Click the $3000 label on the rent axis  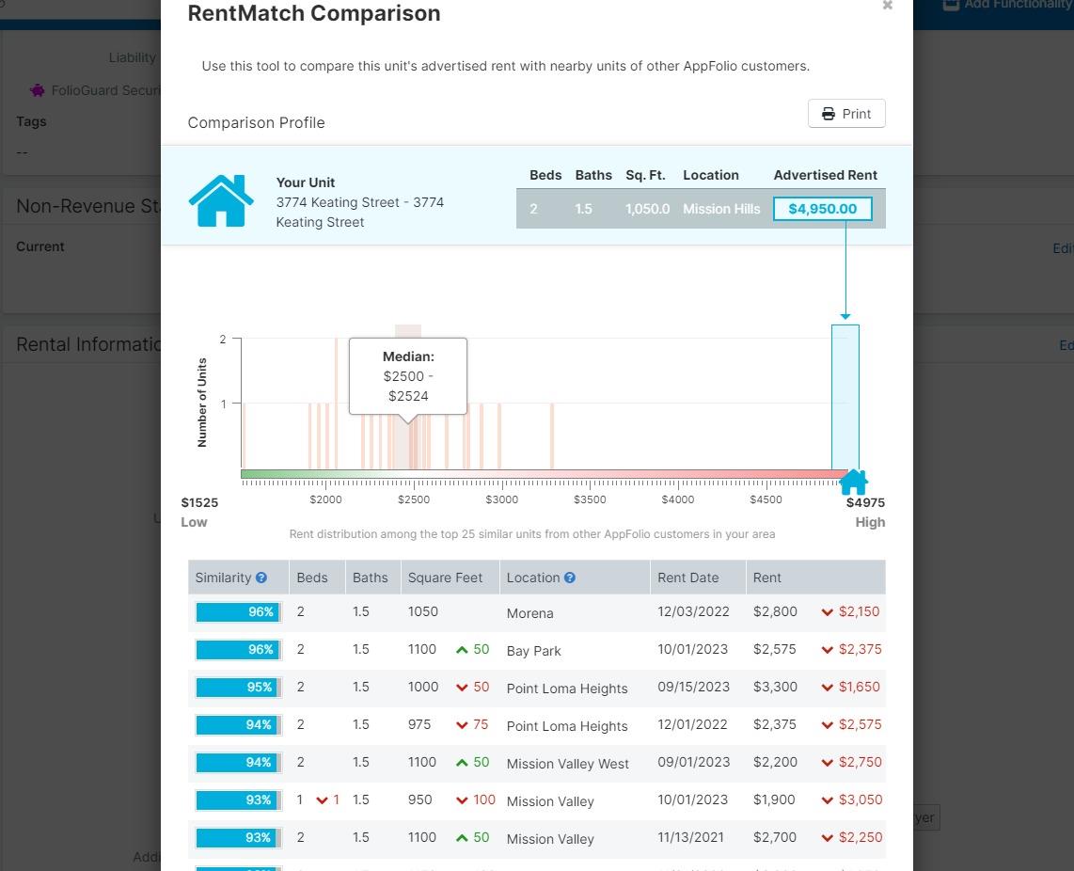[x=501, y=499]
